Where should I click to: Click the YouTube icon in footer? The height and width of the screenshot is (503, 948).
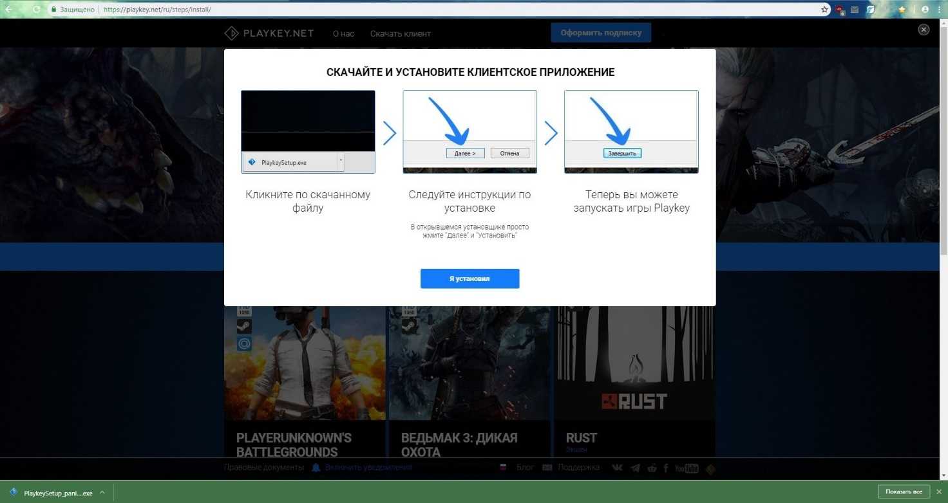coord(686,468)
